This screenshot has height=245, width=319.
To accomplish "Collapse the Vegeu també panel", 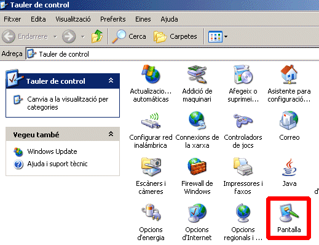I will click(111, 134).
